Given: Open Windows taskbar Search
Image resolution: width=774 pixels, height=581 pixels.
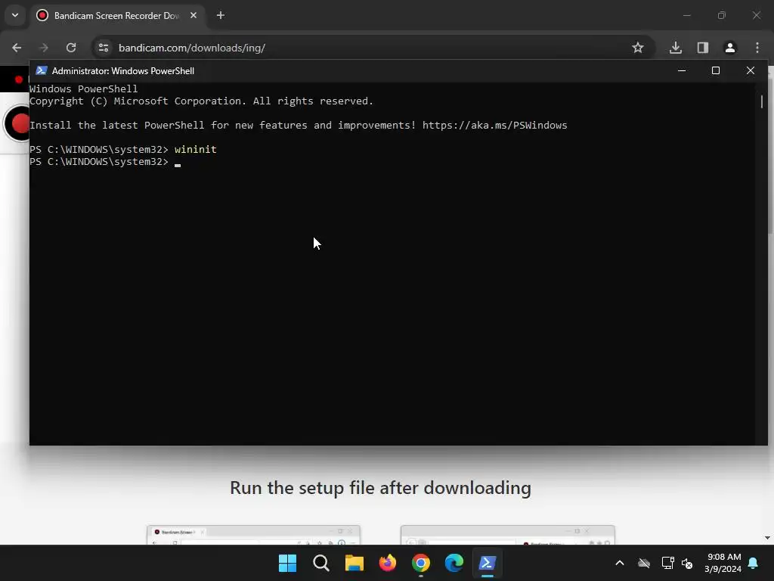Looking at the screenshot, I should (320, 563).
